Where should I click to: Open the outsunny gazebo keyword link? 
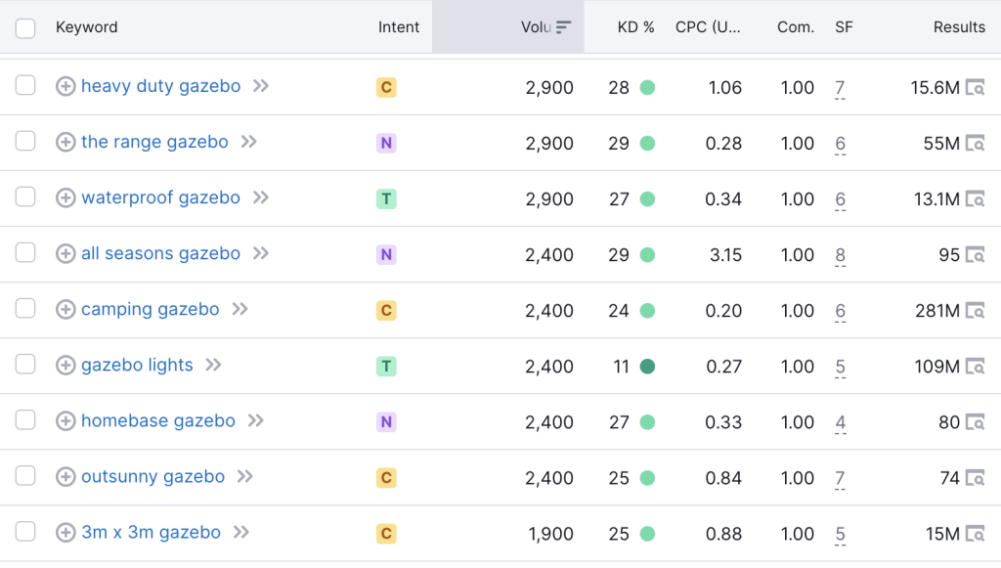point(153,477)
